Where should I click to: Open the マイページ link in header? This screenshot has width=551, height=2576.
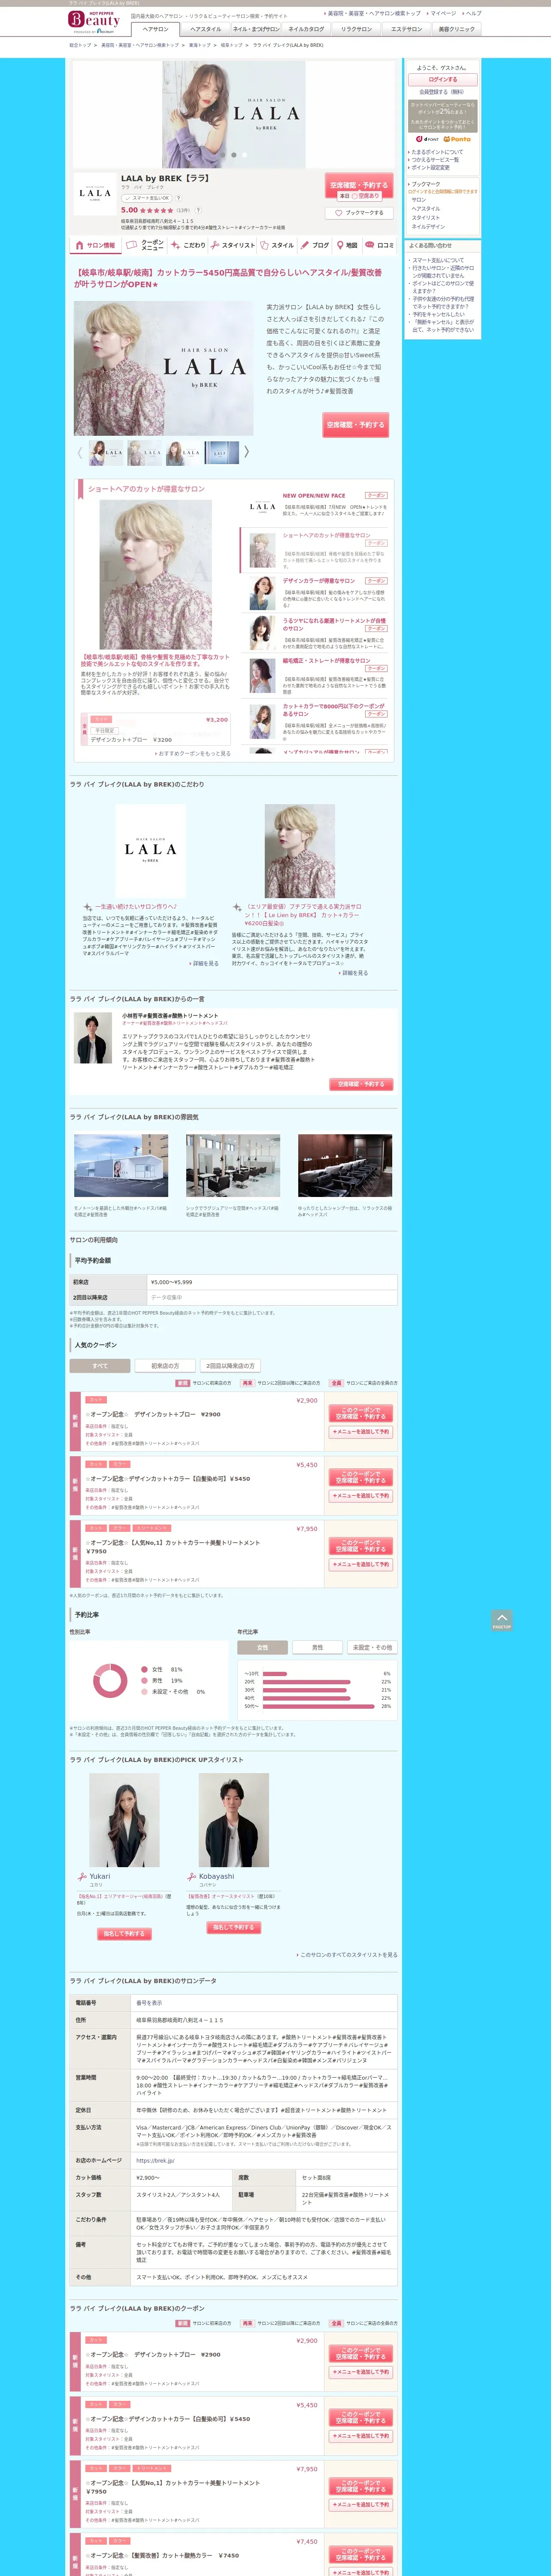coord(442,13)
